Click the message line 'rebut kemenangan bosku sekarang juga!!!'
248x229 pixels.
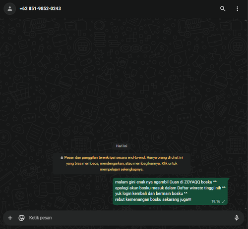pos(153,199)
